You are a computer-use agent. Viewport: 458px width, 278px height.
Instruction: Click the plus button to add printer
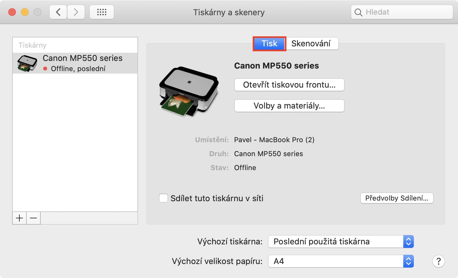(19, 218)
